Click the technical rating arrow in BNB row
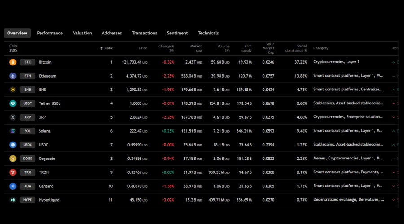 coord(394,90)
